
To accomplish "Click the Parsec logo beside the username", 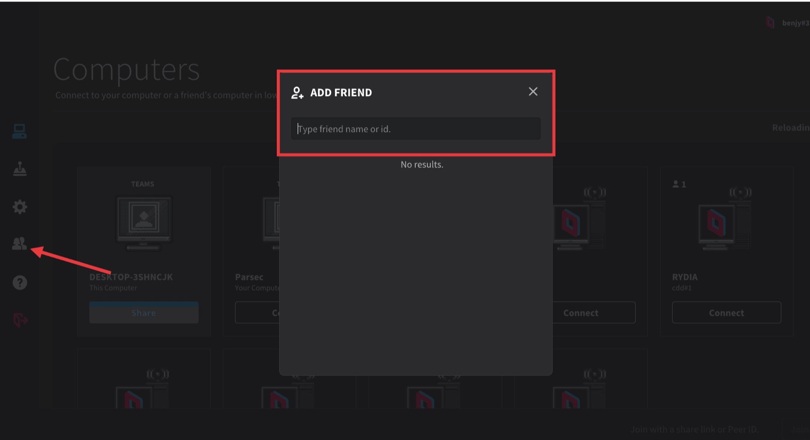I will tap(770, 22).
